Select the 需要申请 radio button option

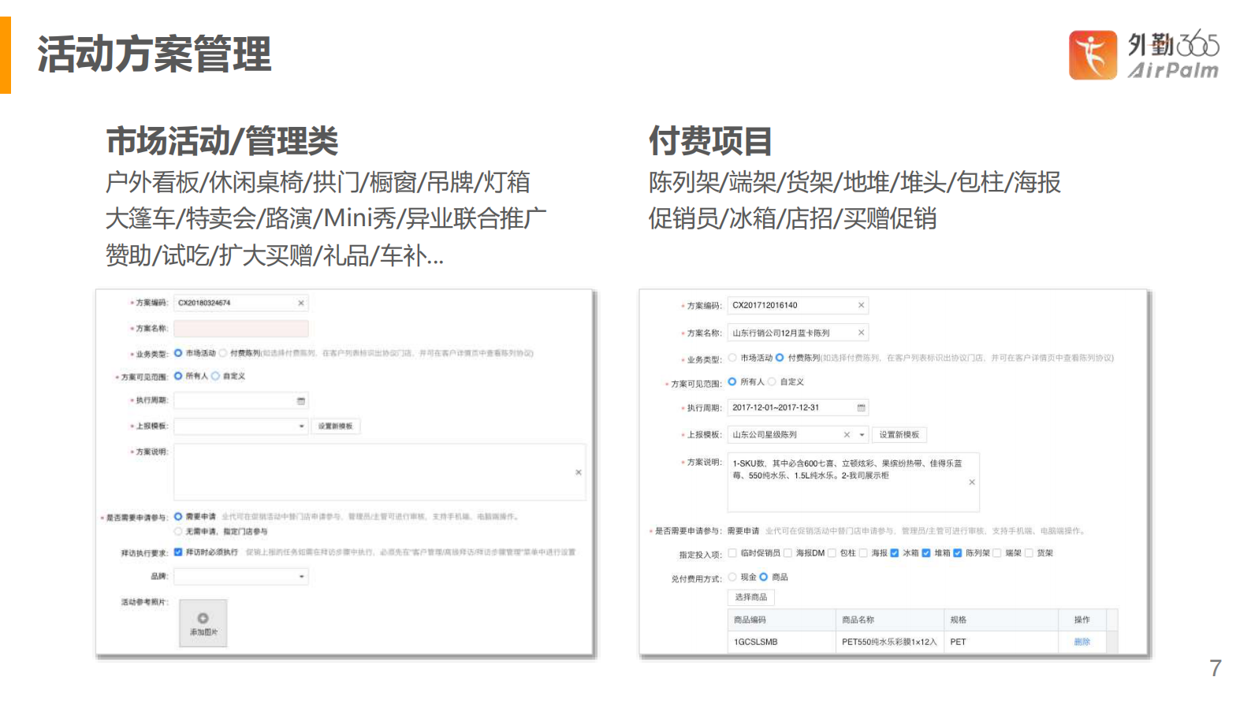(178, 516)
